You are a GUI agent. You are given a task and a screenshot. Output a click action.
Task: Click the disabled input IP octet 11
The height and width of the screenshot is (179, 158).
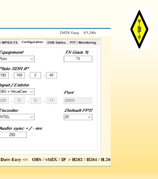pyautogui.click(x=52, y=101)
